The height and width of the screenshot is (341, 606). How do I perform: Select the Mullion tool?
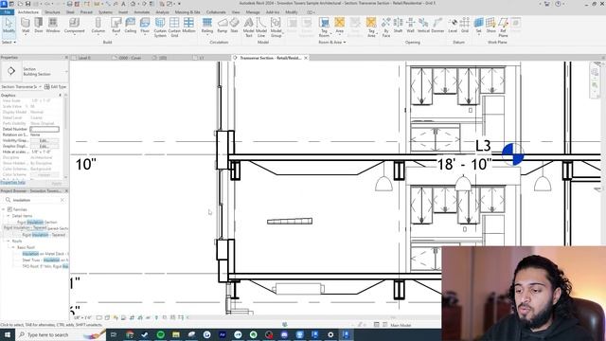click(188, 26)
